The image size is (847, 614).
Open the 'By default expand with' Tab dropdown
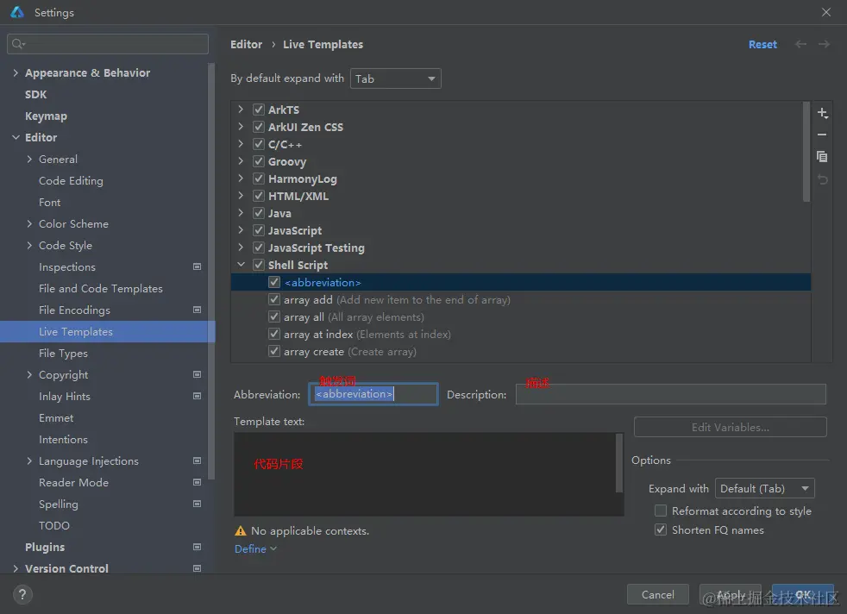(395, 78)
